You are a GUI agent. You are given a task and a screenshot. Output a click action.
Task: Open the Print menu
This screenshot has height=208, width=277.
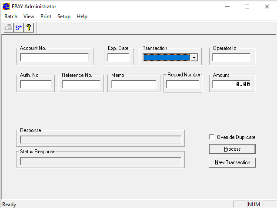[x=46, y=17]
